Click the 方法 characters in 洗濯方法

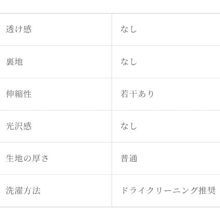[32, 191]
